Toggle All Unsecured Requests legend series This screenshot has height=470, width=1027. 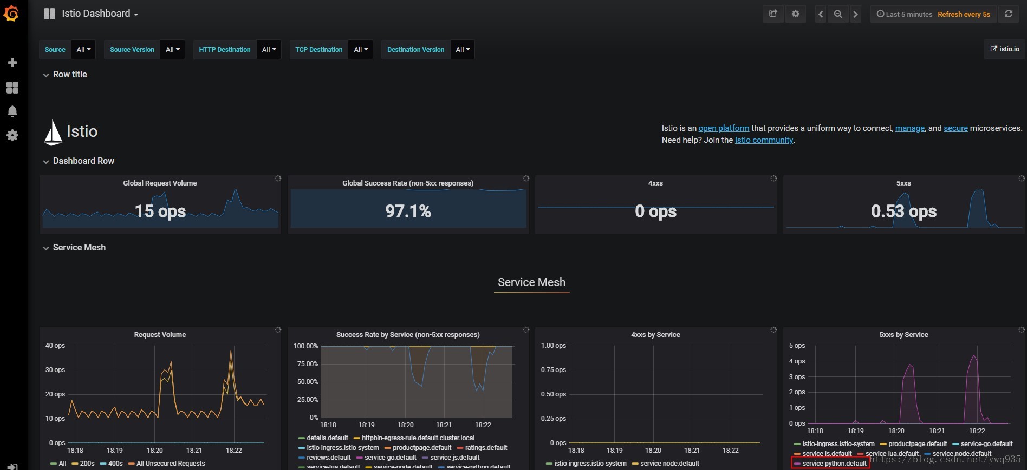point(171,464)
